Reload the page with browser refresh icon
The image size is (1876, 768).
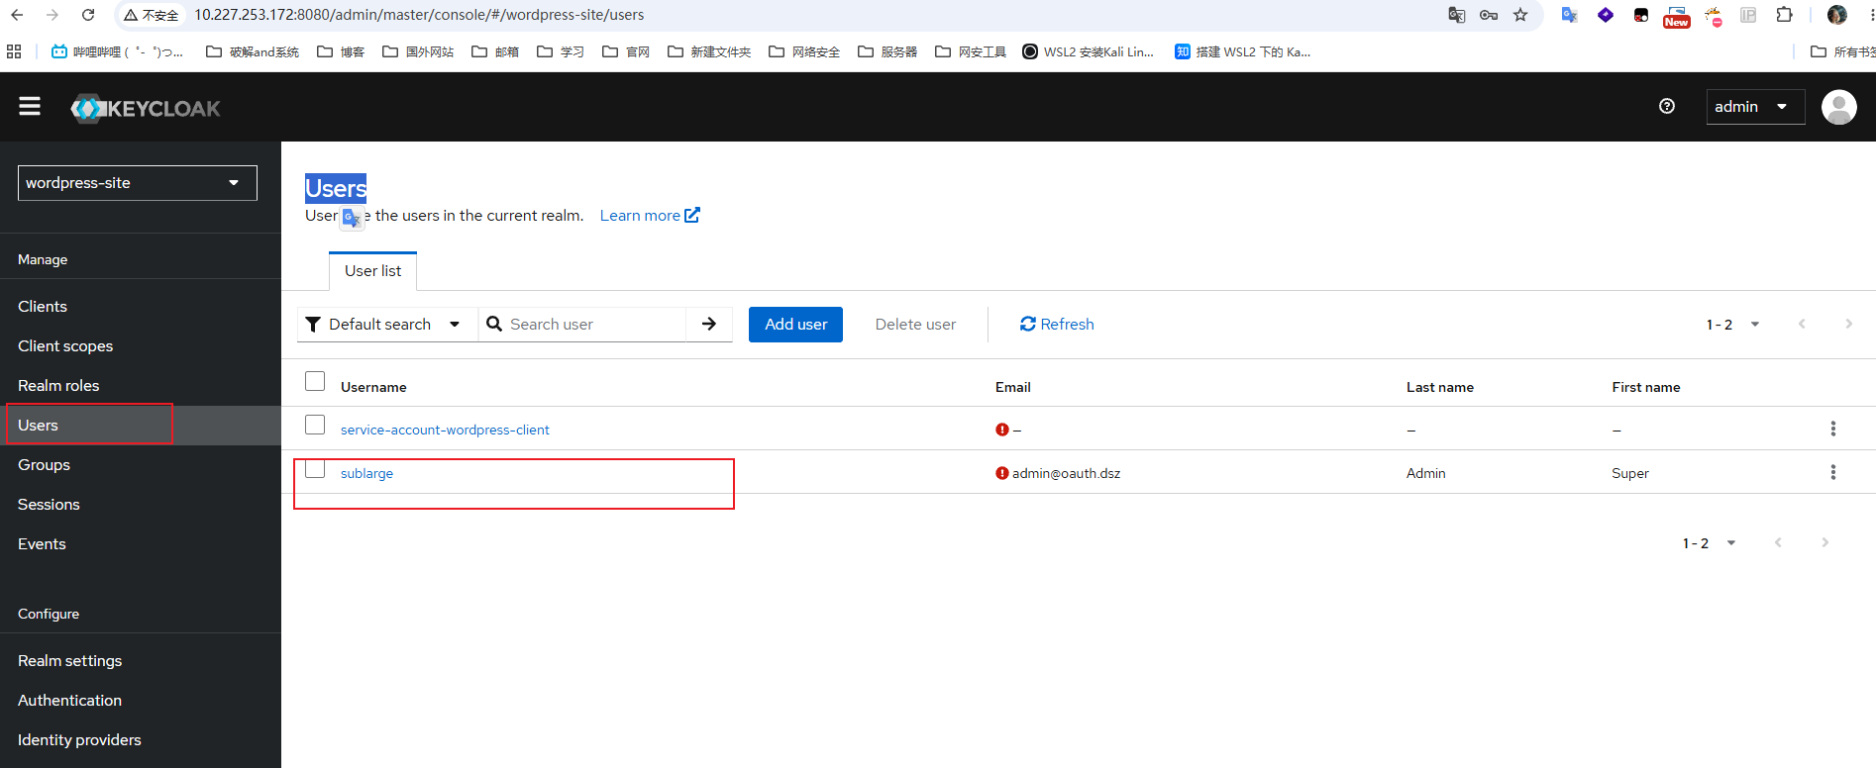[x=88, y=15]
